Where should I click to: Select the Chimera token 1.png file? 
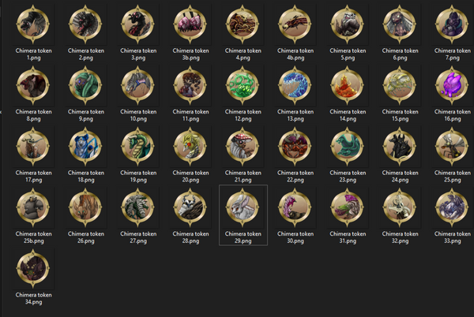33,24
